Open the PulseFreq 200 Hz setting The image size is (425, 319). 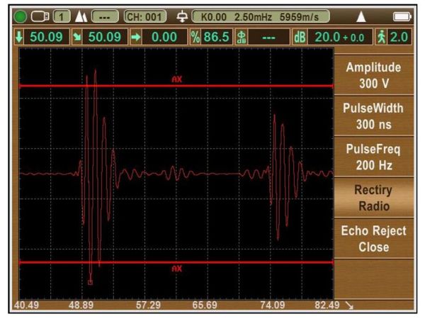pyautogui.click(x=374, y=157)
